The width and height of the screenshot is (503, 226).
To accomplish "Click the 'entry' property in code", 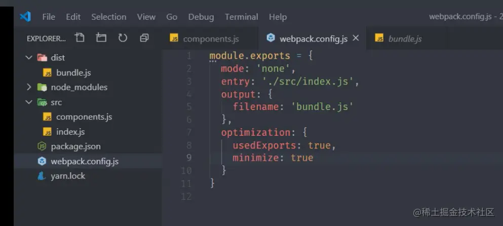I will coord(236,82).
